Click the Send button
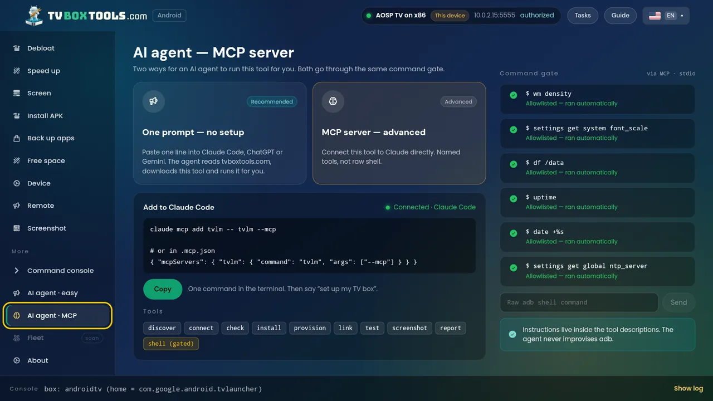The width and height of the screenshot is (713, 401). [678, 302]
